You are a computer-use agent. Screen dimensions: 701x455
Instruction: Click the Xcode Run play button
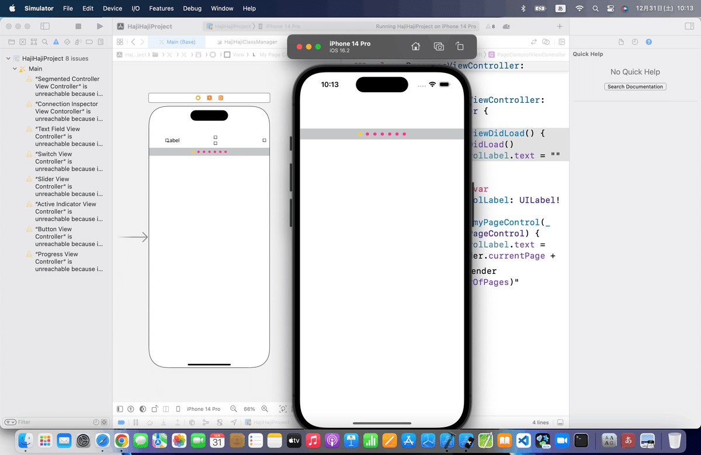[100, 26]
